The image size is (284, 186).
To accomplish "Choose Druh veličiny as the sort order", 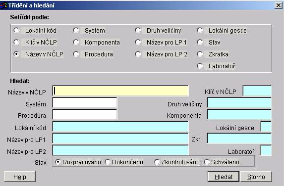I will (138, 30).
